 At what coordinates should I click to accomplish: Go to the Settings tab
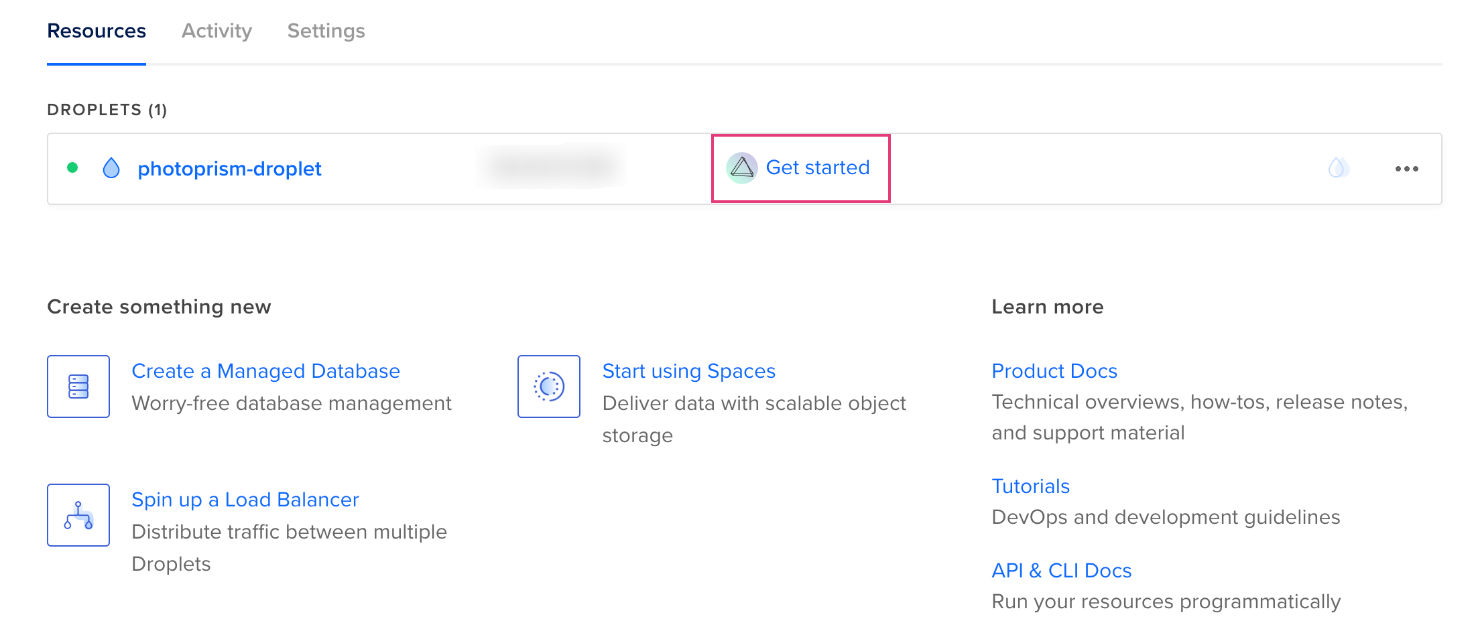(326, 31)
